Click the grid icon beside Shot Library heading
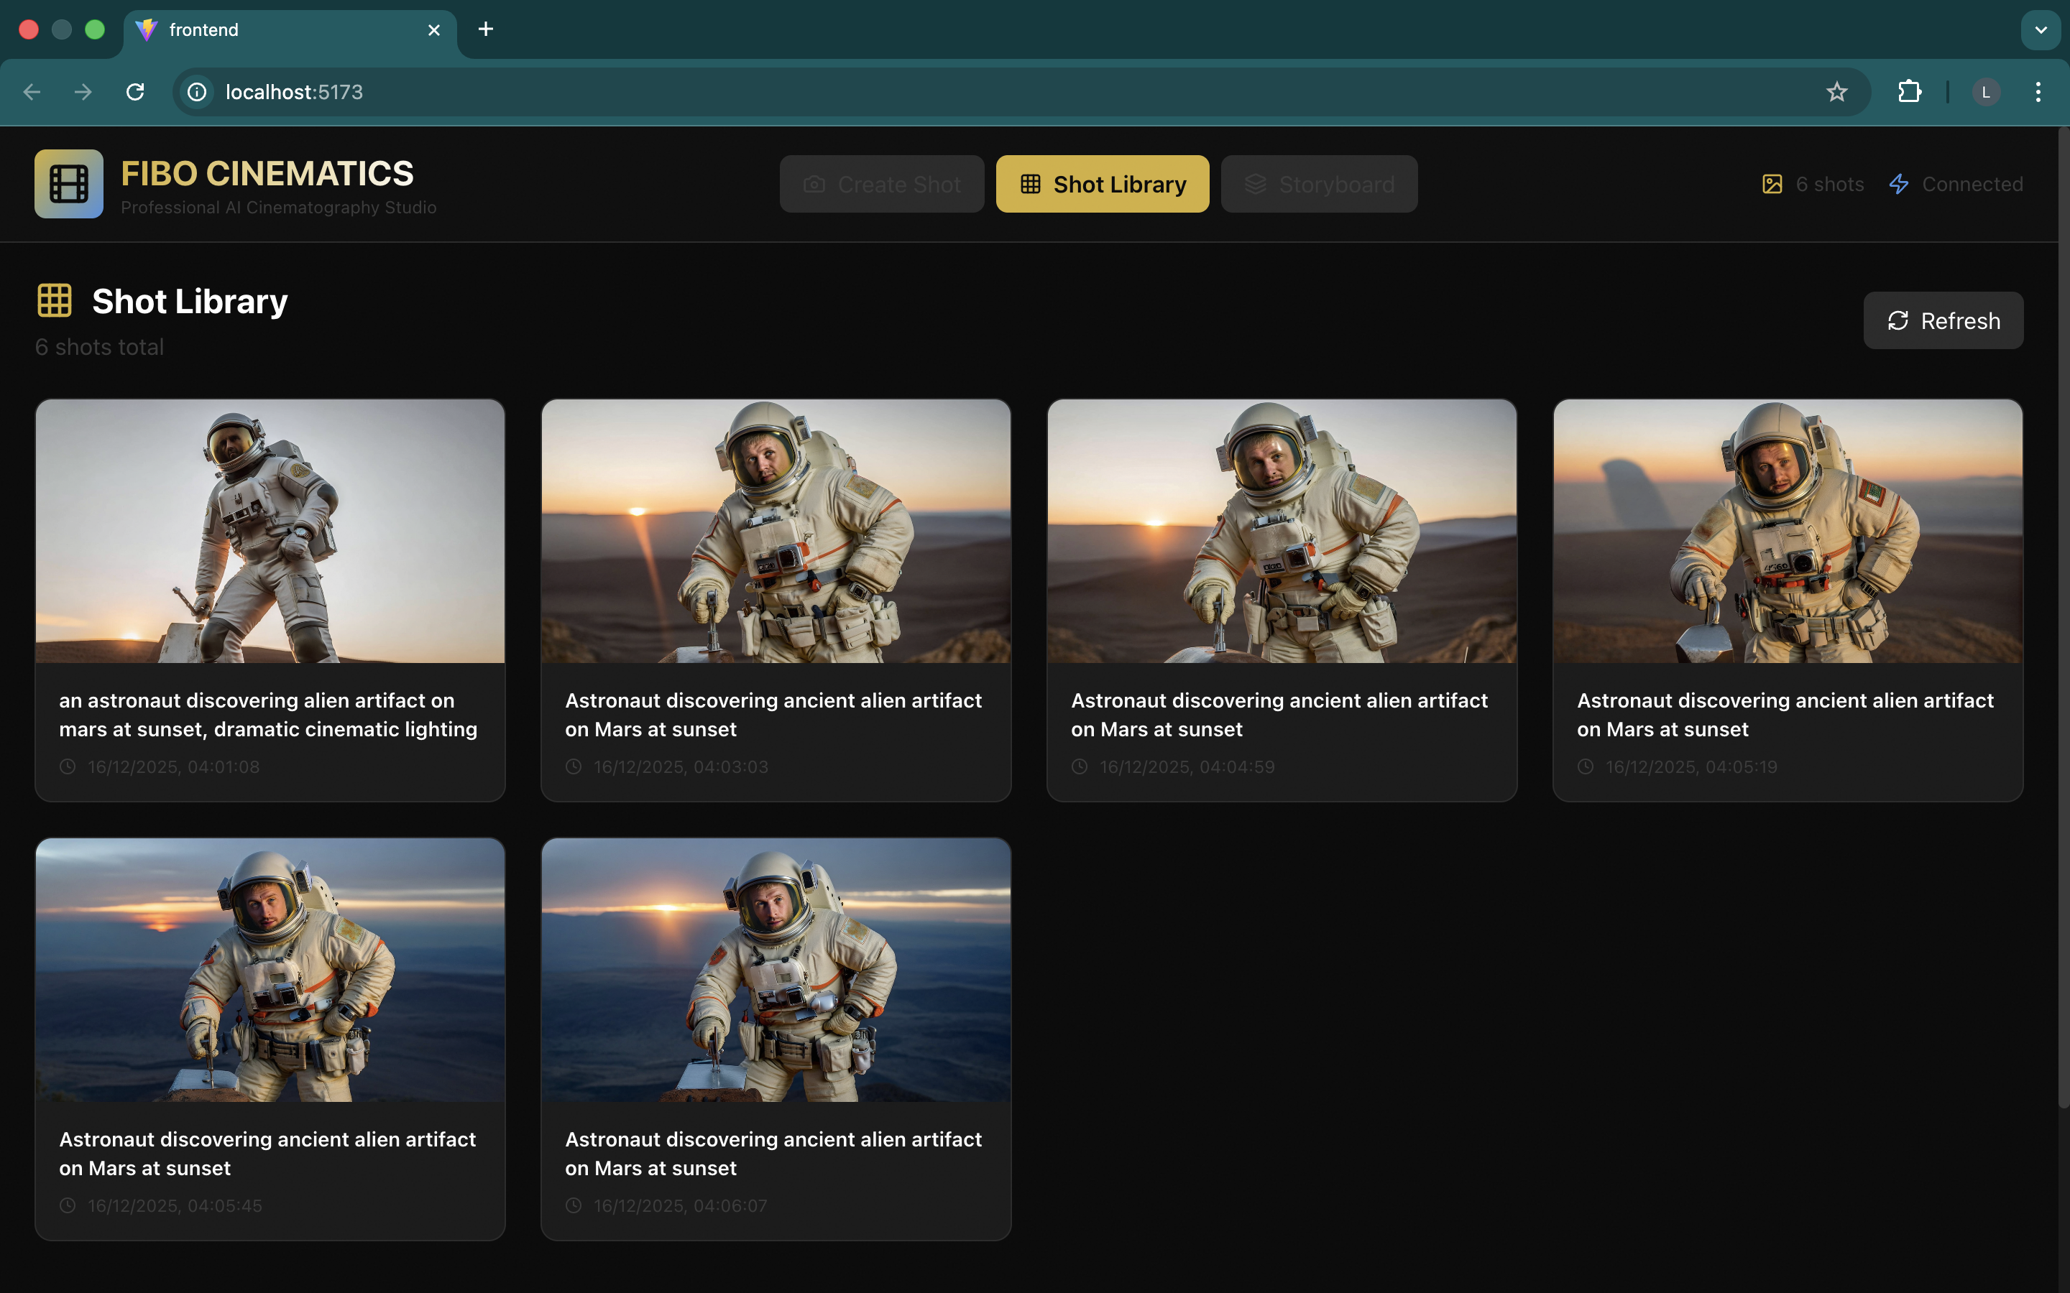The height and width of the screenshot is (1293, 2070). 54,300
